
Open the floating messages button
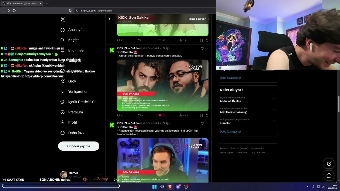point(329,176)
